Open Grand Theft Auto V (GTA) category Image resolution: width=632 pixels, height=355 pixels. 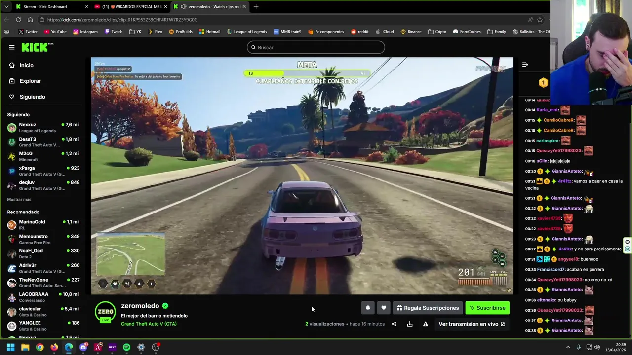149,324
